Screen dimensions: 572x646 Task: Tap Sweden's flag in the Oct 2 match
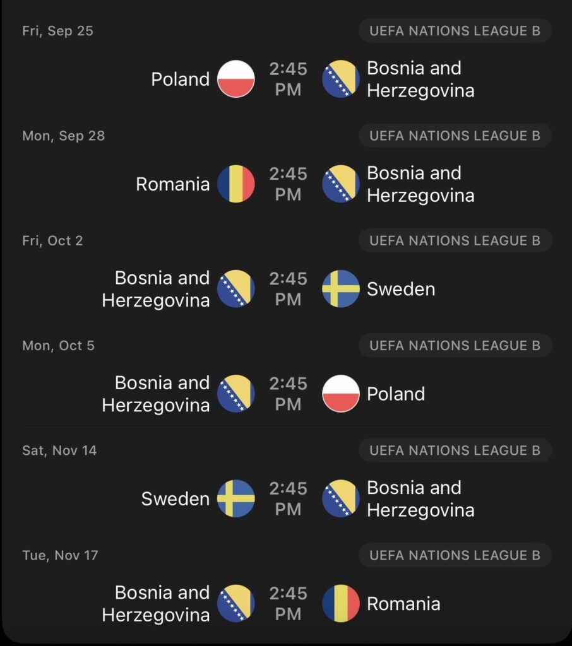[341, 289]
